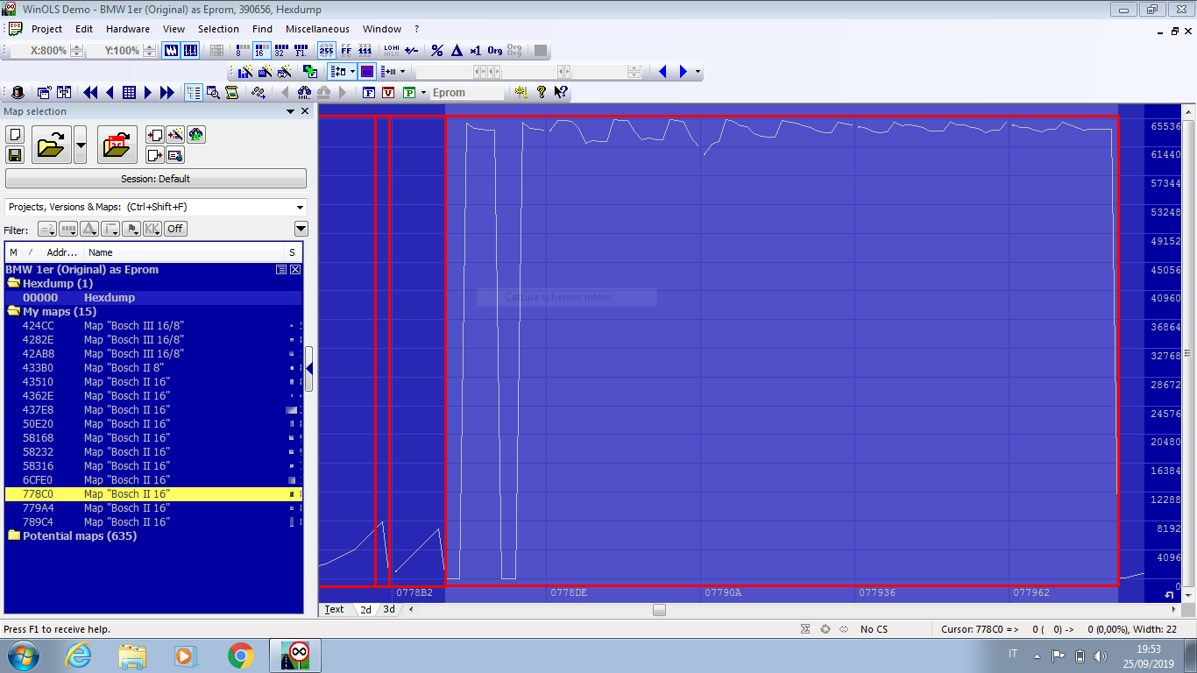Turn filter Off with the Off button
Image resolution: width=1197 pixels, height=673 pixels.
click(175, 229)
